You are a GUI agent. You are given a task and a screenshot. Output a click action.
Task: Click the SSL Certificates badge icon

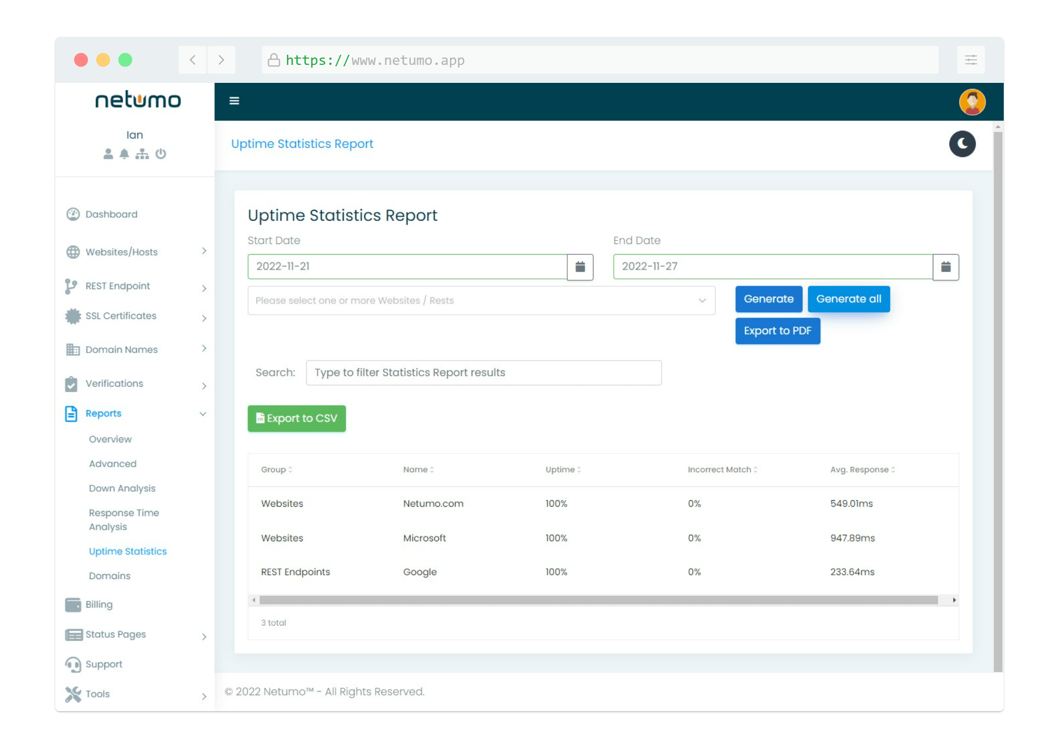tap(73, 316)
